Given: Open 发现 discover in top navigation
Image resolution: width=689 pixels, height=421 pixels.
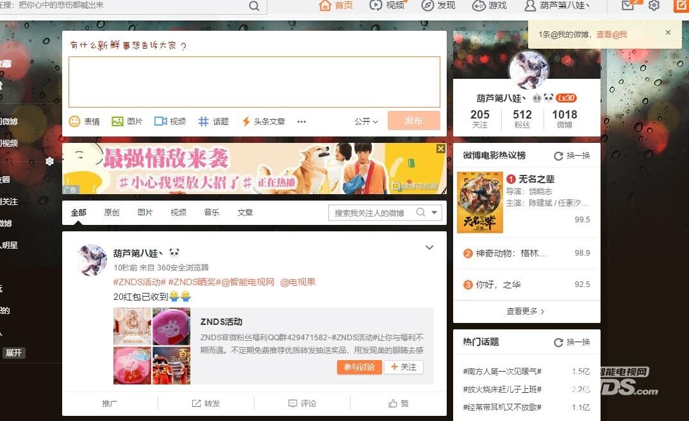Looking at the screenshot, I should (x=438, y=5).
